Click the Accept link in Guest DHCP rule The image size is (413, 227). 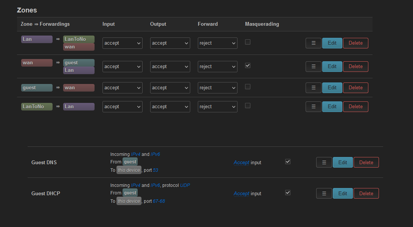pyautogui.click(x=241, y=194)
